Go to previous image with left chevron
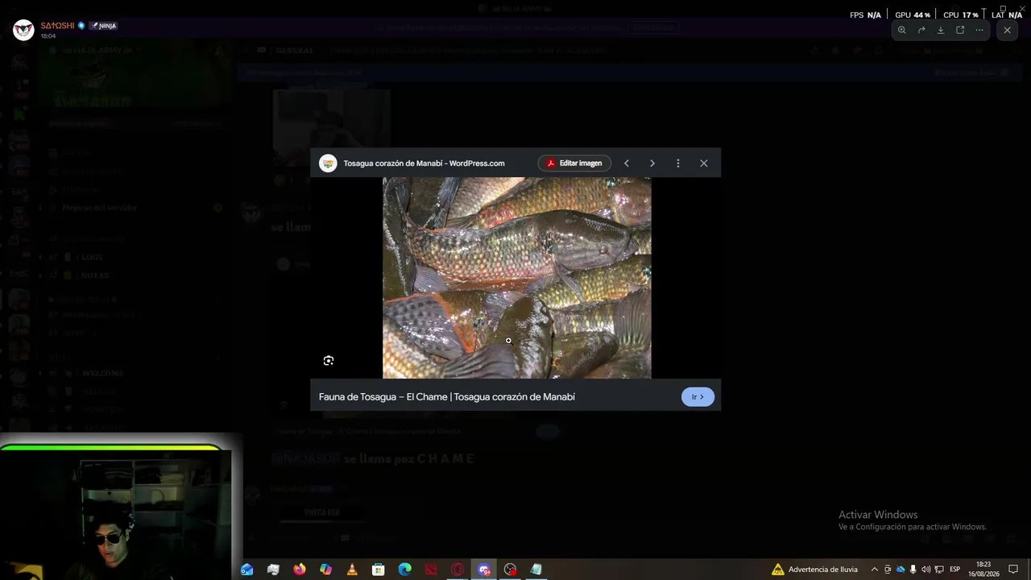The width and height of the screenshot is (1031, 580). 627,164
